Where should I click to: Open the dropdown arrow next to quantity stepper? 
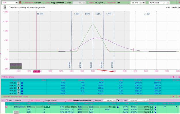pyautogui.click(x=48, y=107)
